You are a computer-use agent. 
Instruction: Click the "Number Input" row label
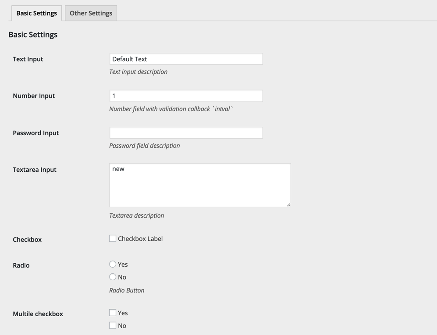pyautogui.click(x=34, y=96)
